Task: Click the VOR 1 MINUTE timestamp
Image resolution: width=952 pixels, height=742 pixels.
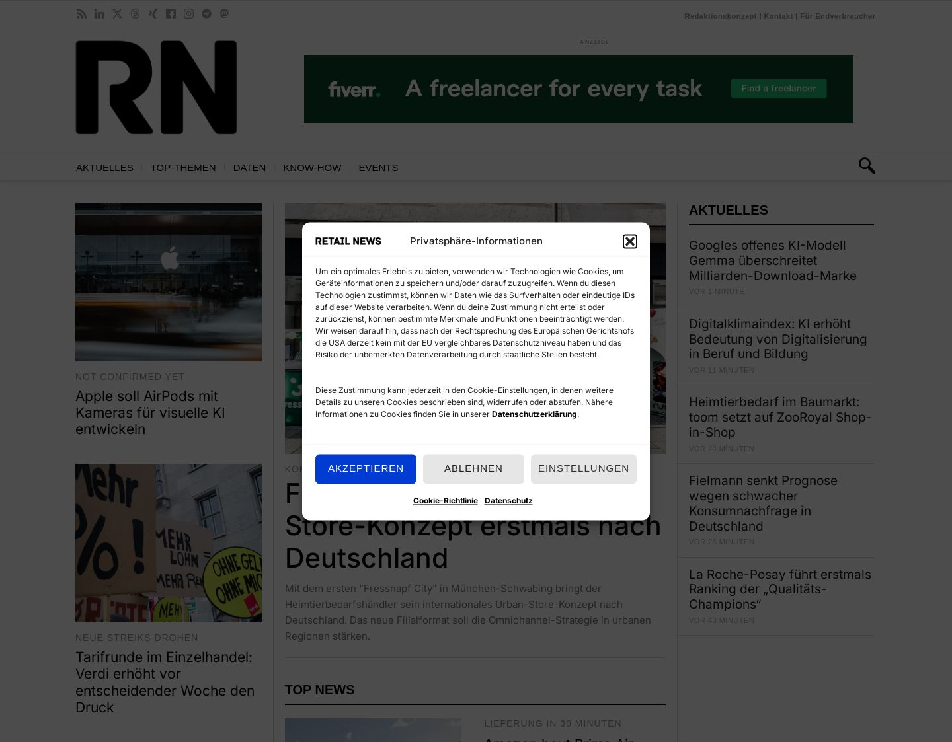Action: [x=717, y=291]
